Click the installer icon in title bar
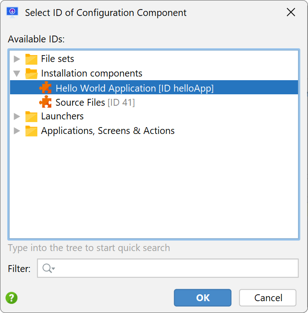The width and height of the screenshot is (308, 313). click(12, 12)
